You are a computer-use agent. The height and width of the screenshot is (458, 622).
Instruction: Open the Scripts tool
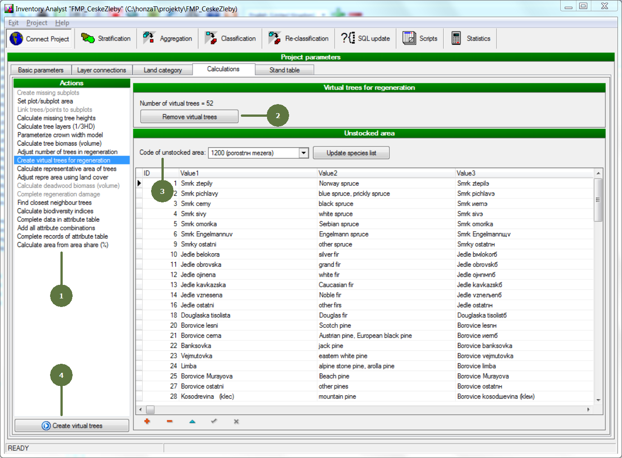(x=420, y=39)
